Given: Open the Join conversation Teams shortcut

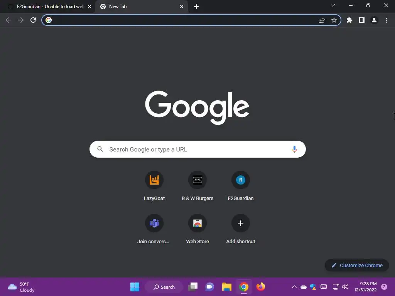Looking at the screenshot, I should pyautogui.click(x=154, y=229).
